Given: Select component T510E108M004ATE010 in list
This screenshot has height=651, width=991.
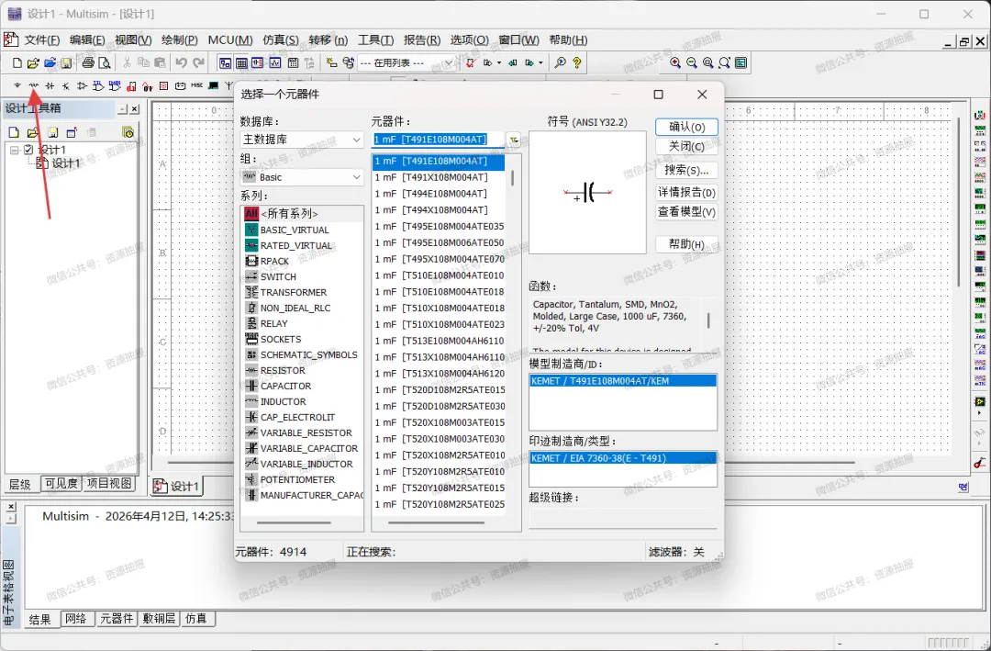Looking at the screenshot, I should pos(440,275).
